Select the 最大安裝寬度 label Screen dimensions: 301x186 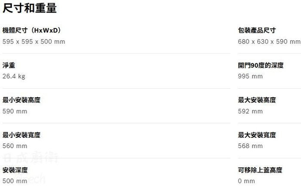[257, 135]
